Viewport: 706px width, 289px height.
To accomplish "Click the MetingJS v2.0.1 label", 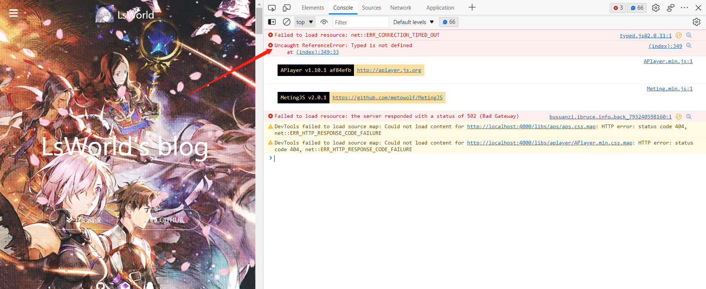I will [x=303, y=97].
